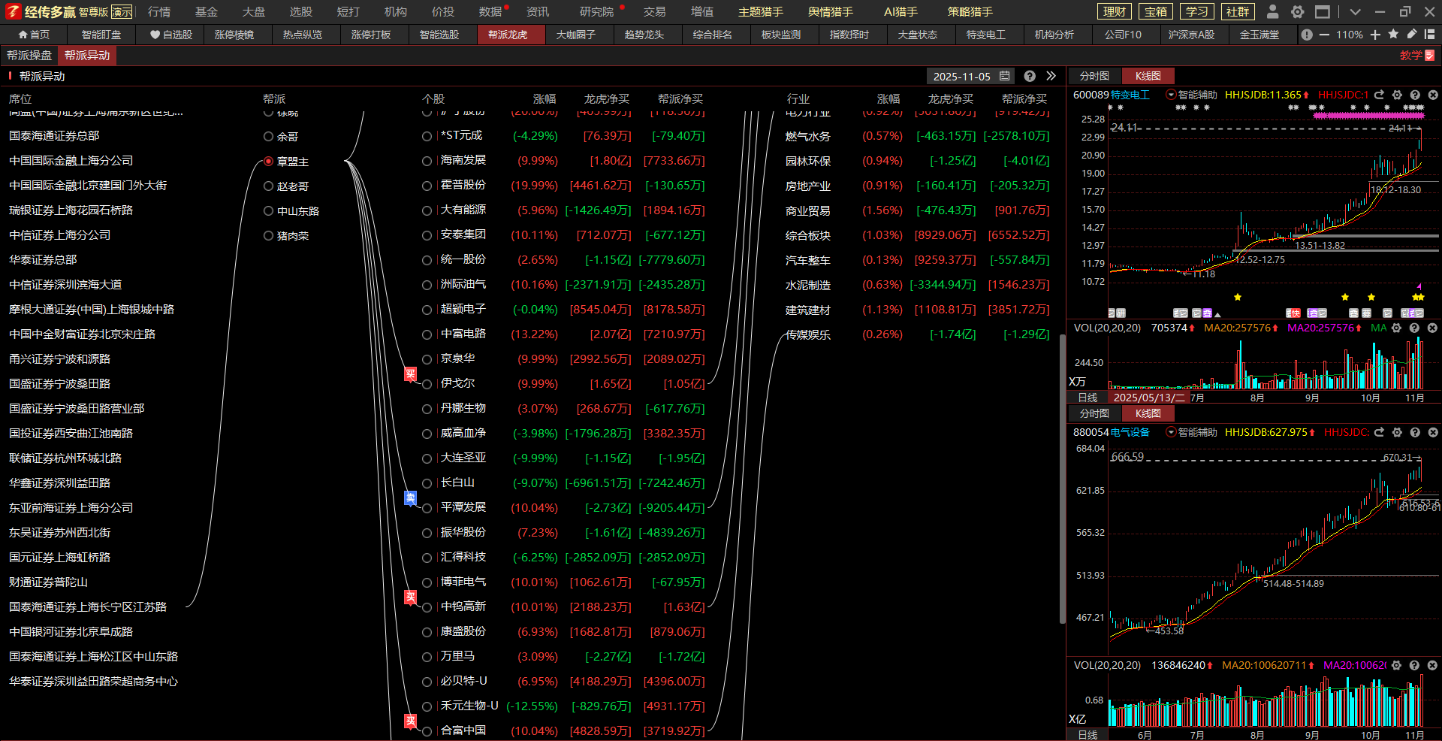Open user account profile icon
The width and height of the screenshot is (1442, 741).
coord(1272,12)
